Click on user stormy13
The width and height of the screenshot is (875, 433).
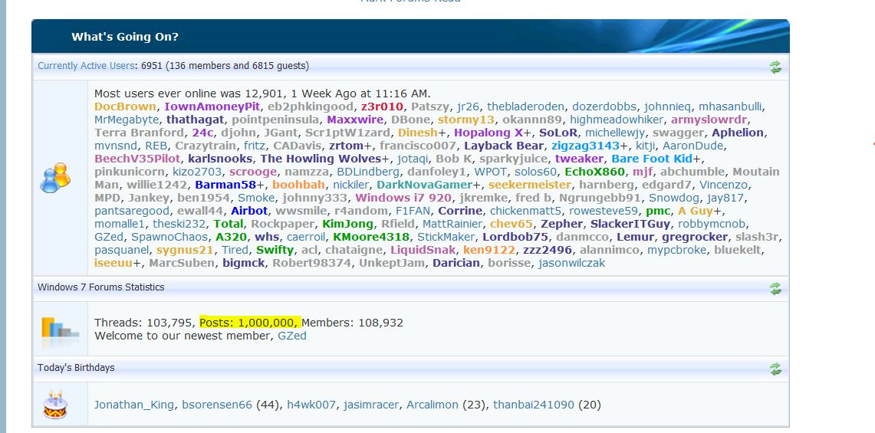click(466, 120)
